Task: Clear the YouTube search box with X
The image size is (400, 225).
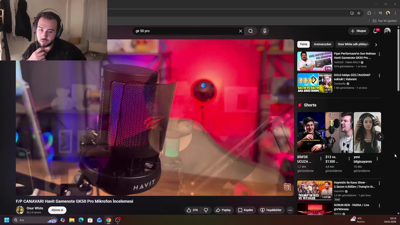Action: tap(241, 31)
